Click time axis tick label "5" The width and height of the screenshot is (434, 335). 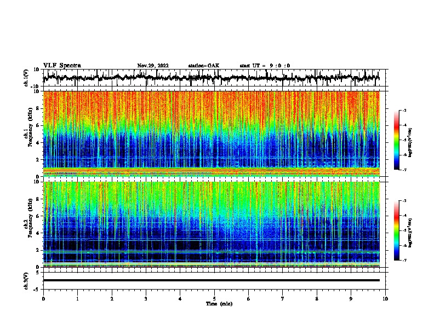click(x=214, y=299)
